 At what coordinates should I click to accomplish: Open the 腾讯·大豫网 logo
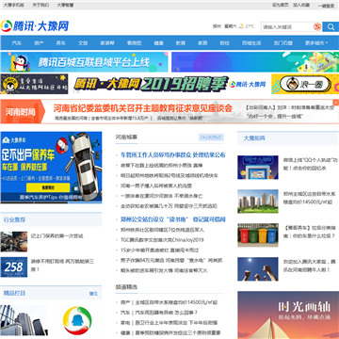pyautogui.click(x=35, y=26)
